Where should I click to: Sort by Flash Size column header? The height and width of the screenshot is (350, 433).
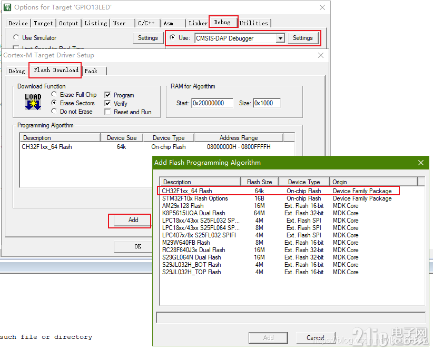pyautogui.click(x=259, y=182)
